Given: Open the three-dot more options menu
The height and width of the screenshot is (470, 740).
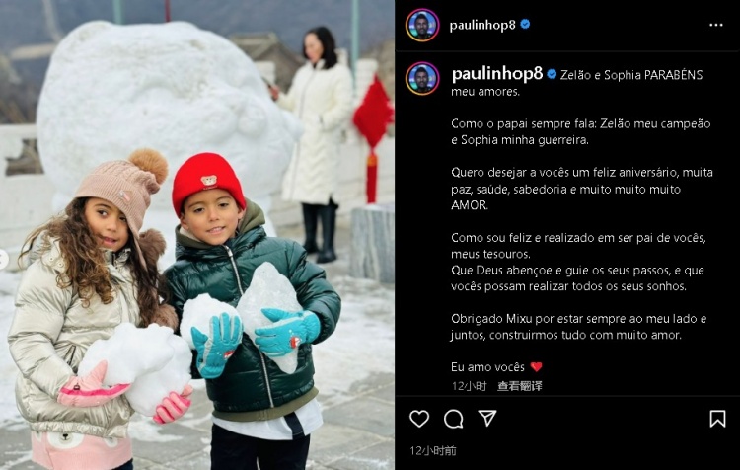Looking at the screenshot, I should pos(716,25).
